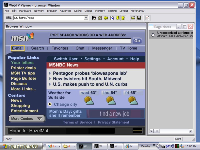Click the taskbar clock showing 10:06 PM
Image resolution: width=200 pixels, height=150 pixels.
point(191,146)
